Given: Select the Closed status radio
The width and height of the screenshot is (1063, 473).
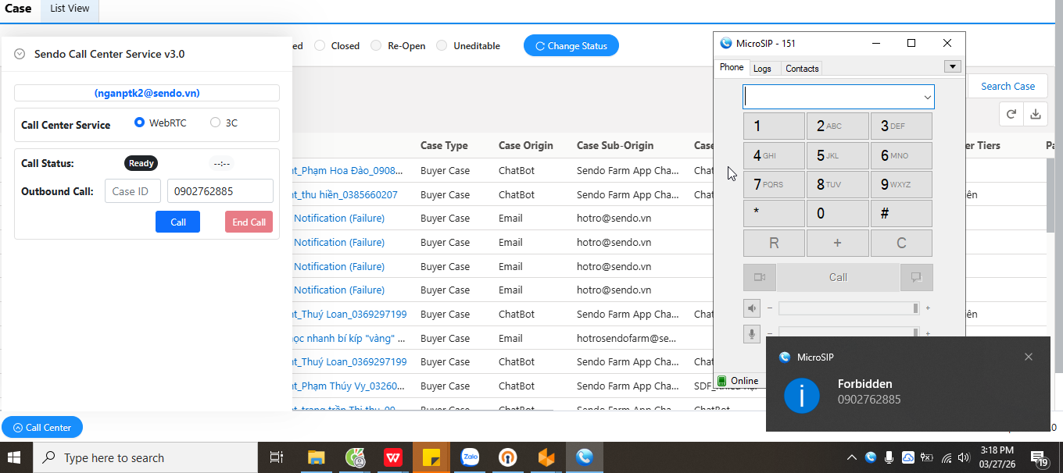Looking at the screenshot, I should (320, 46).
